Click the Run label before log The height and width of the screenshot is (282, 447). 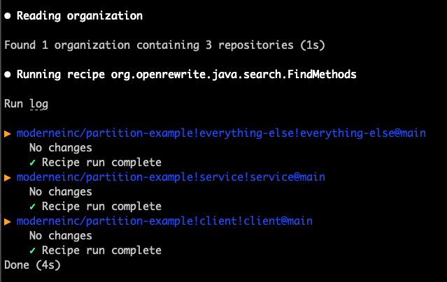[13, 104]
